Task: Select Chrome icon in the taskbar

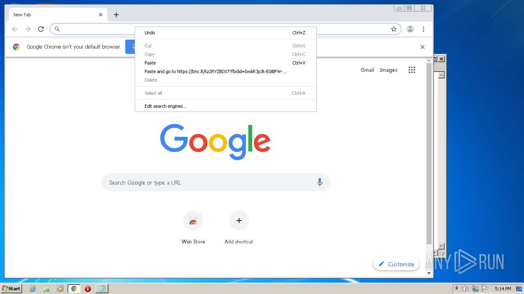Action: click(74, 289)
